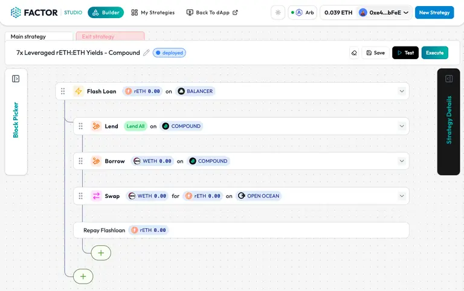Click the Builder tab icon

pos(95,13)
